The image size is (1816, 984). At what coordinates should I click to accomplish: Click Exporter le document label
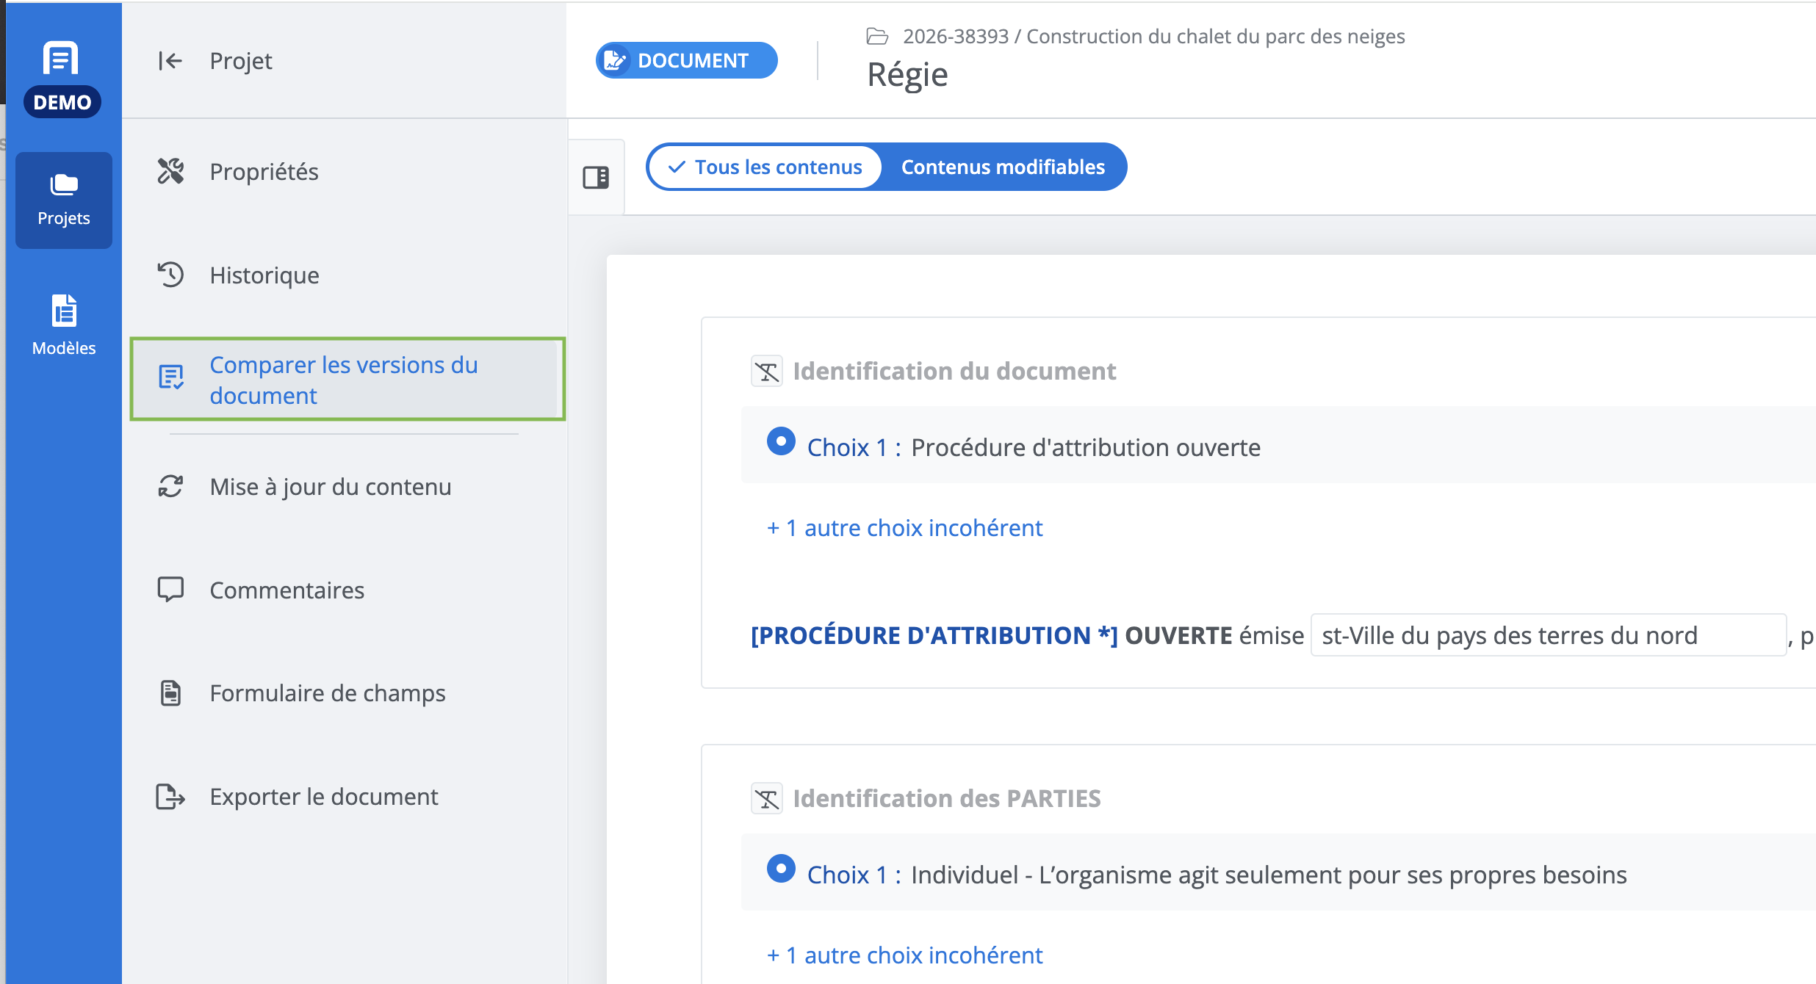[324, 796]
